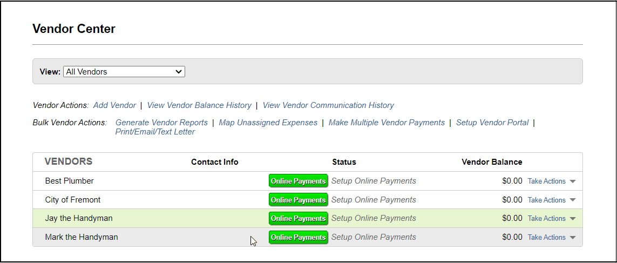Open View Vendor Communication History
This screenshot has height=263, width=617.
[328, 105]
